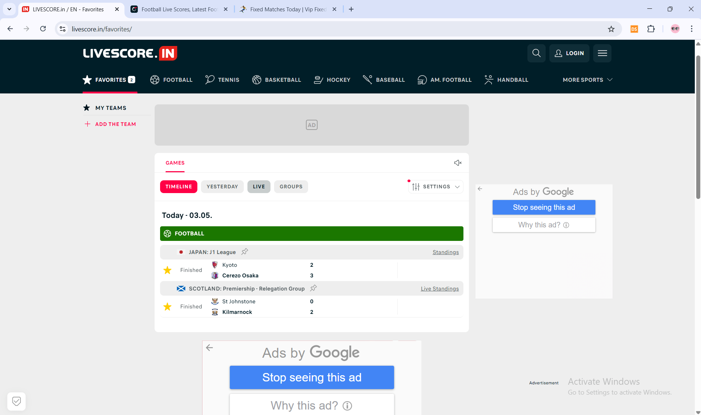Toggle the sound mute icon

click(x=458, y=163)
